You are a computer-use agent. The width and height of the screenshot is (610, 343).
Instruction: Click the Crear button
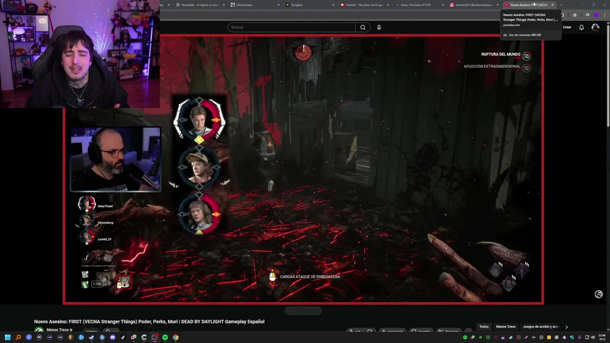coord(567,27)
